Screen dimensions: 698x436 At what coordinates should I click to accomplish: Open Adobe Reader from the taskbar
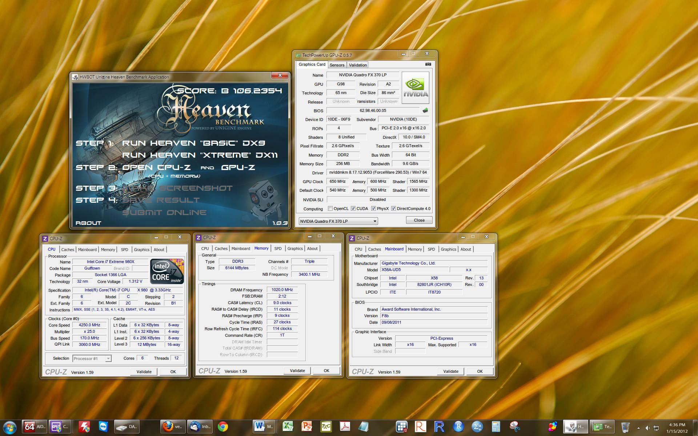pyautogui.click(x=345, y=427)
